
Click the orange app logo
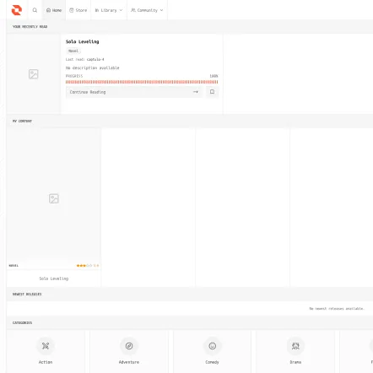coord(17,10)
